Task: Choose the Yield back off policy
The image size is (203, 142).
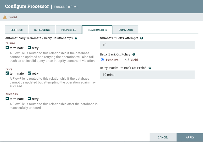Action: coord(127,60)
